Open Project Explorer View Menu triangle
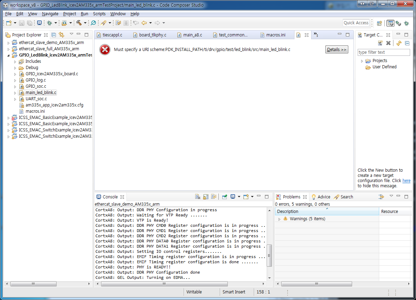This screenshot has height=300, width=416. tap(72, 34)
